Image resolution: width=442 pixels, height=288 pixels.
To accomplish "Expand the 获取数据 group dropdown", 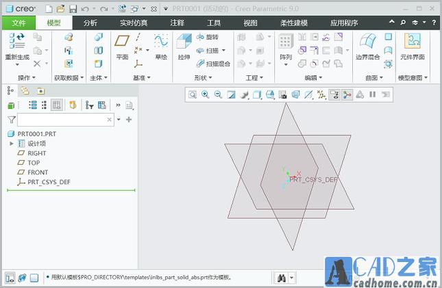I will (x=69, y=78).
